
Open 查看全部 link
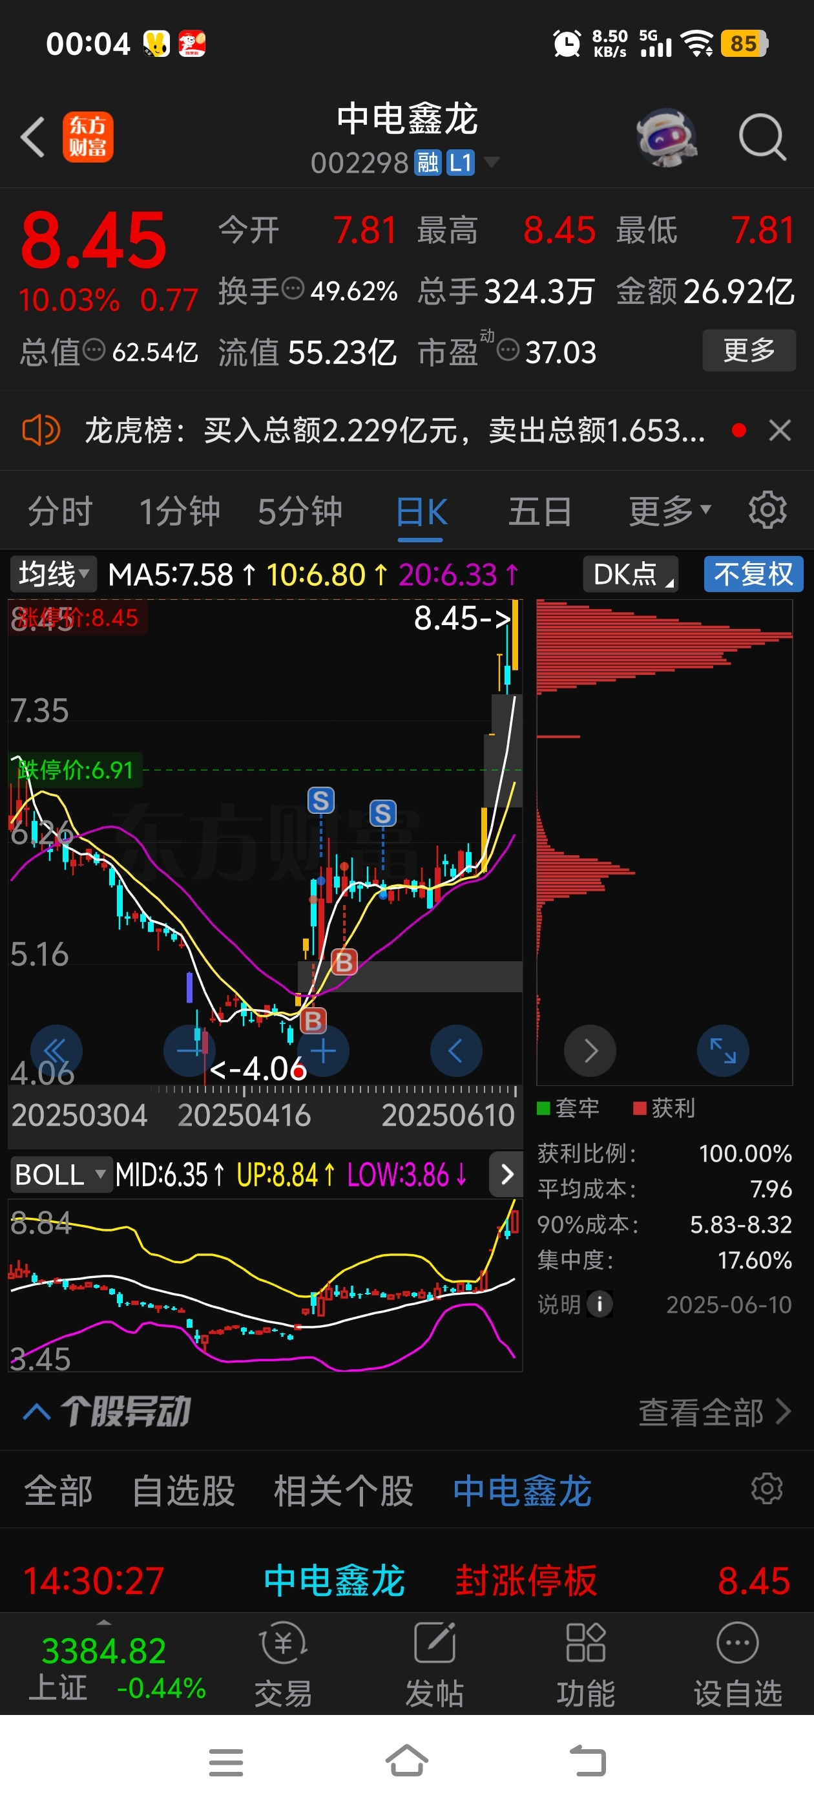tap(715, 1412)
